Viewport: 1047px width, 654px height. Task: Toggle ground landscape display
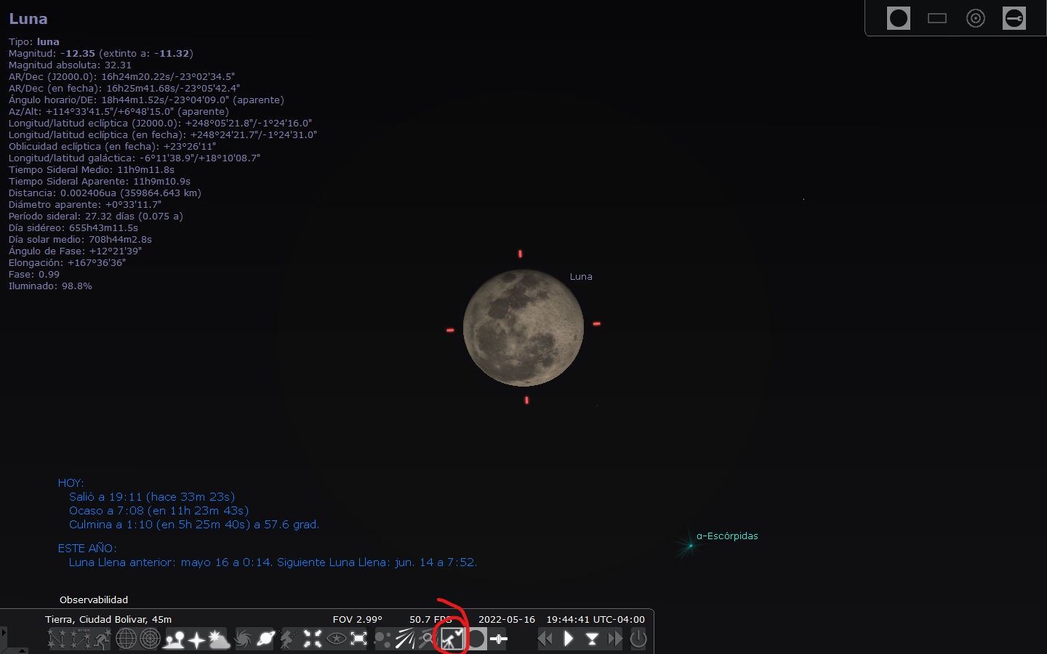point(174,639)
